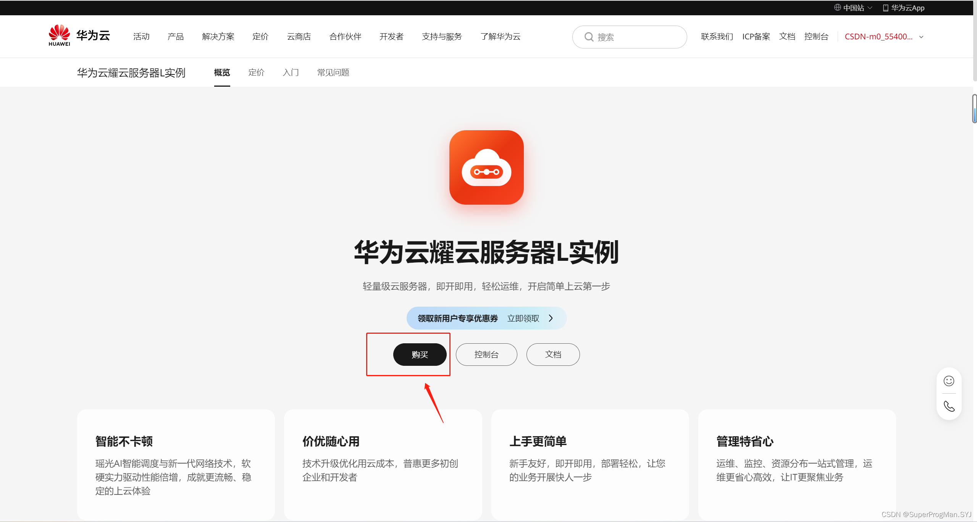Click the outlined 控制台 button
Screen dimensions: 977x522
click(x=486, y=354)
